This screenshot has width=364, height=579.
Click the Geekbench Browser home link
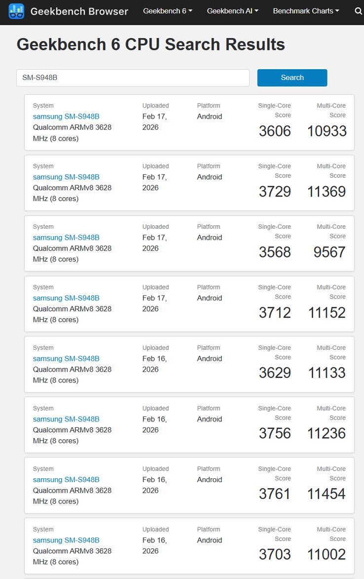coord(79,11)
